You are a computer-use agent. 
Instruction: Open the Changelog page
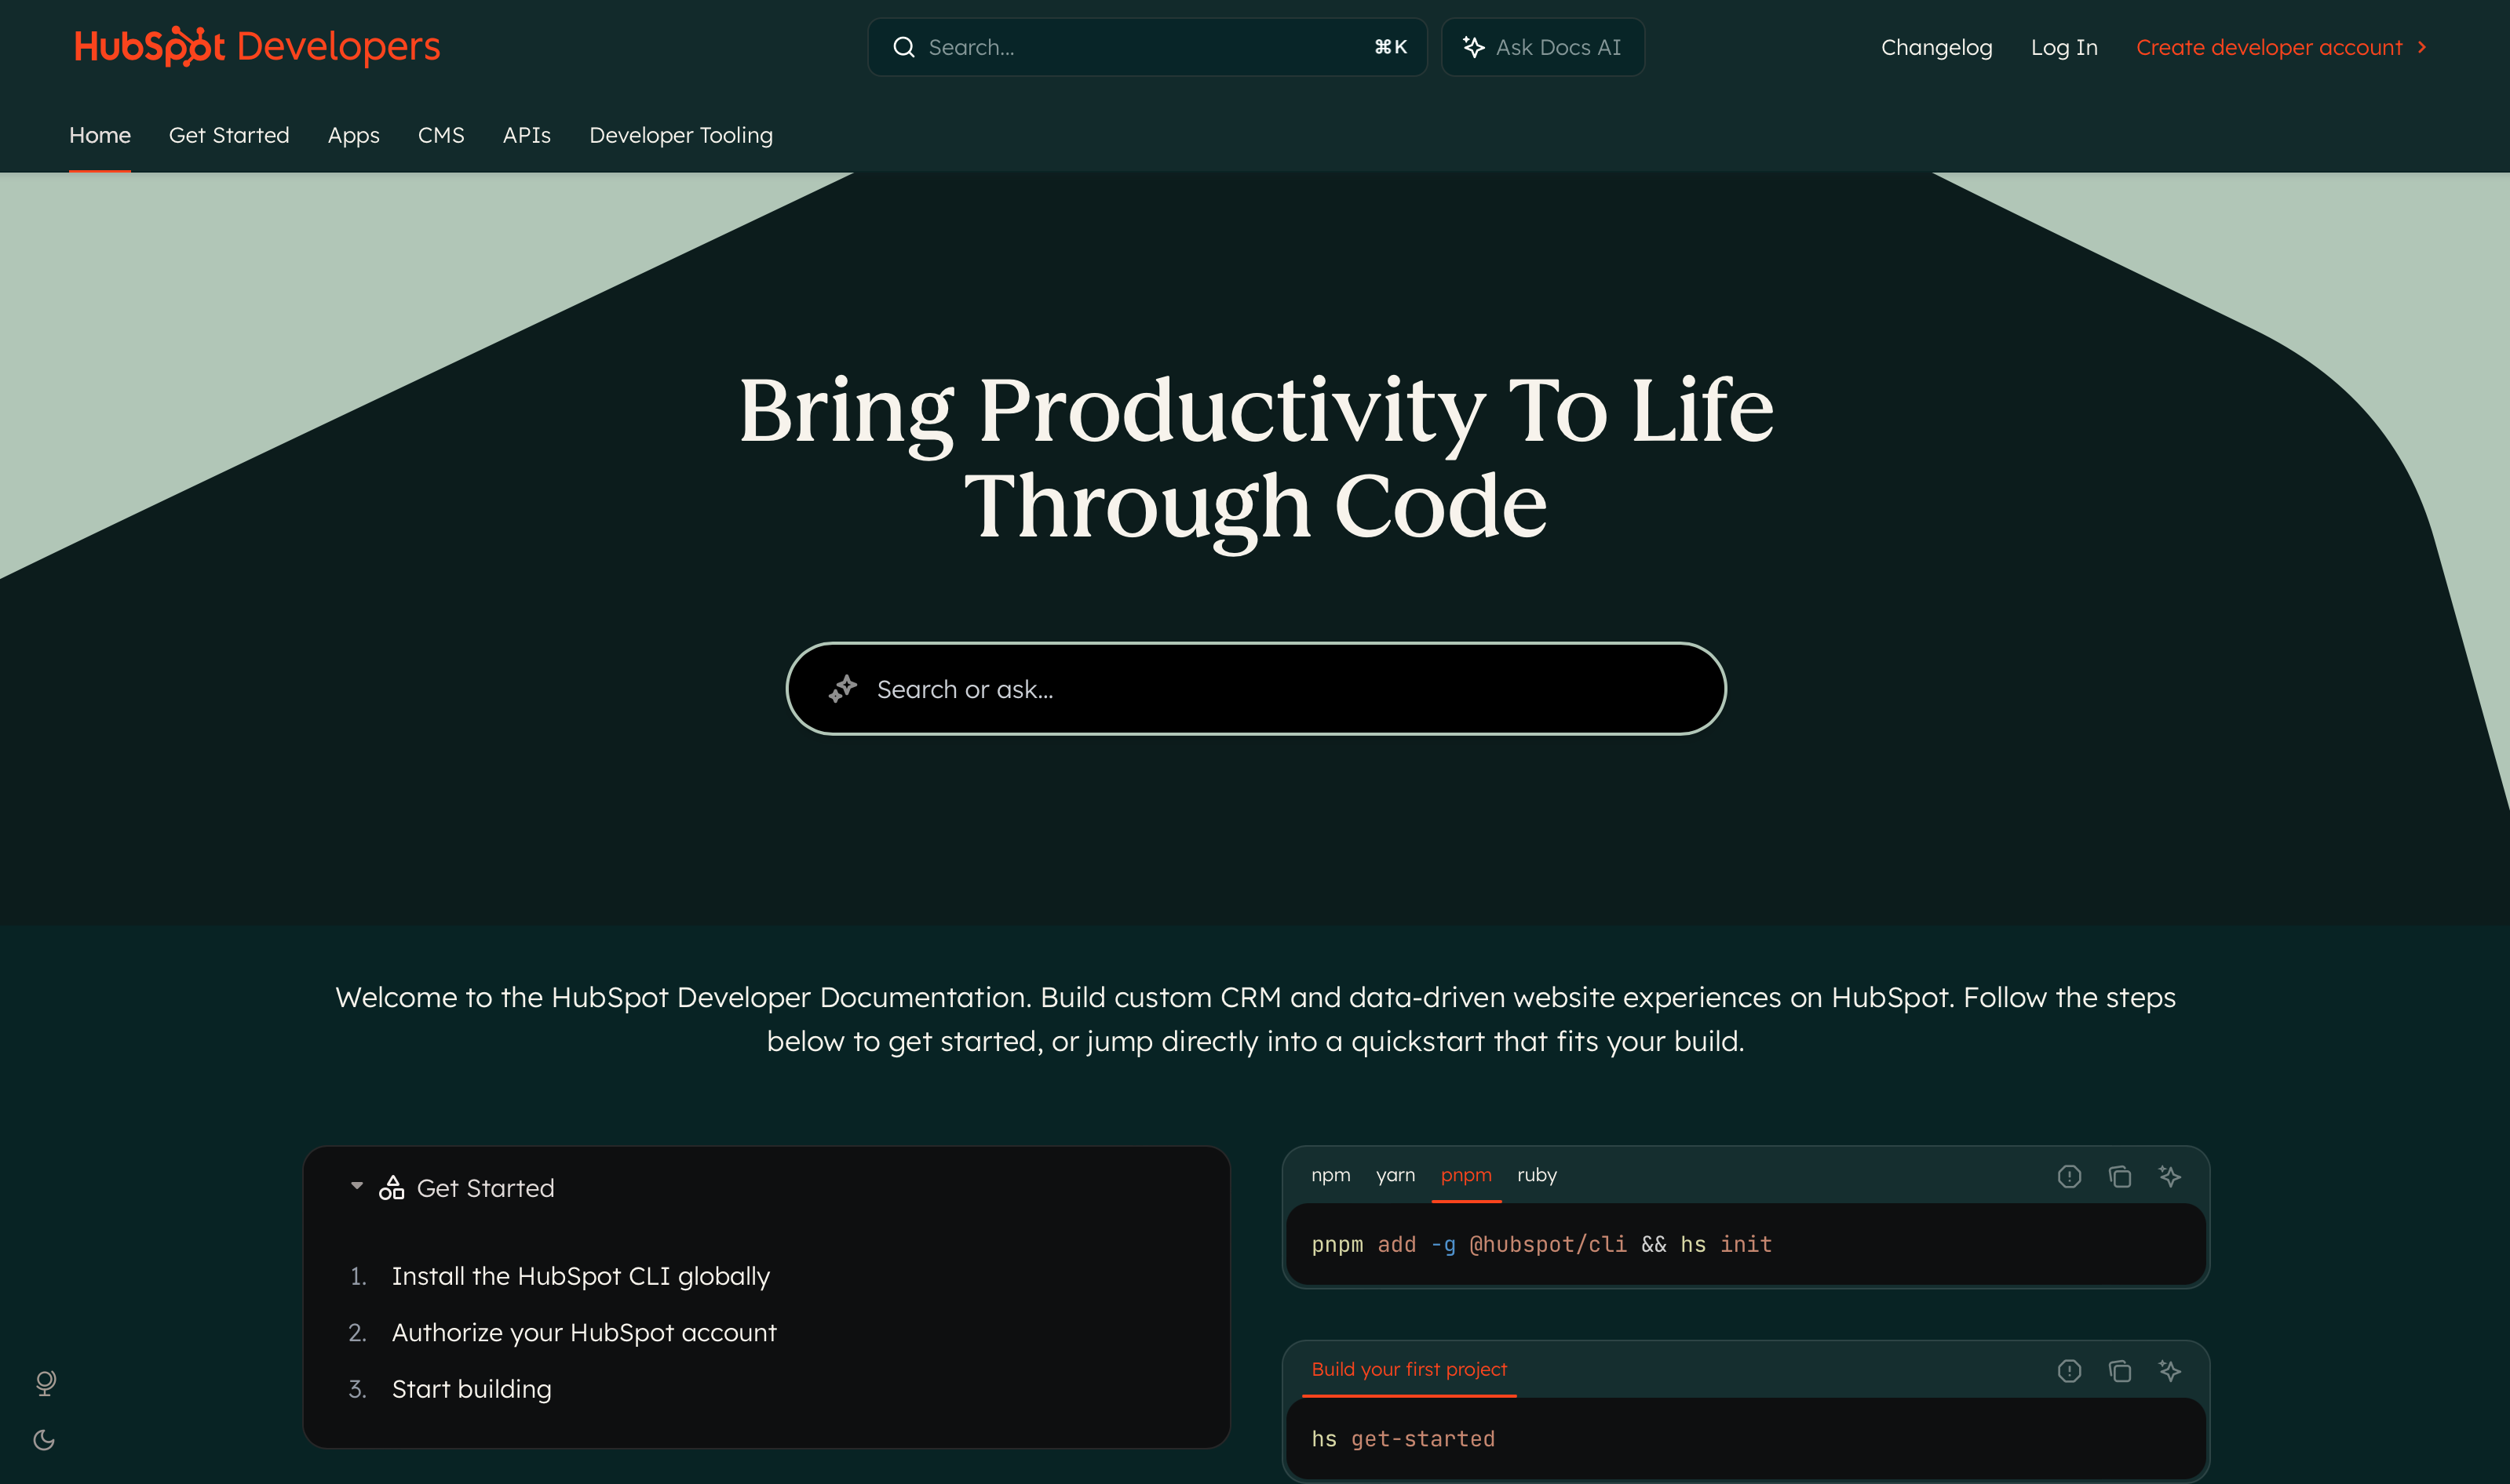coord(1935,46)
